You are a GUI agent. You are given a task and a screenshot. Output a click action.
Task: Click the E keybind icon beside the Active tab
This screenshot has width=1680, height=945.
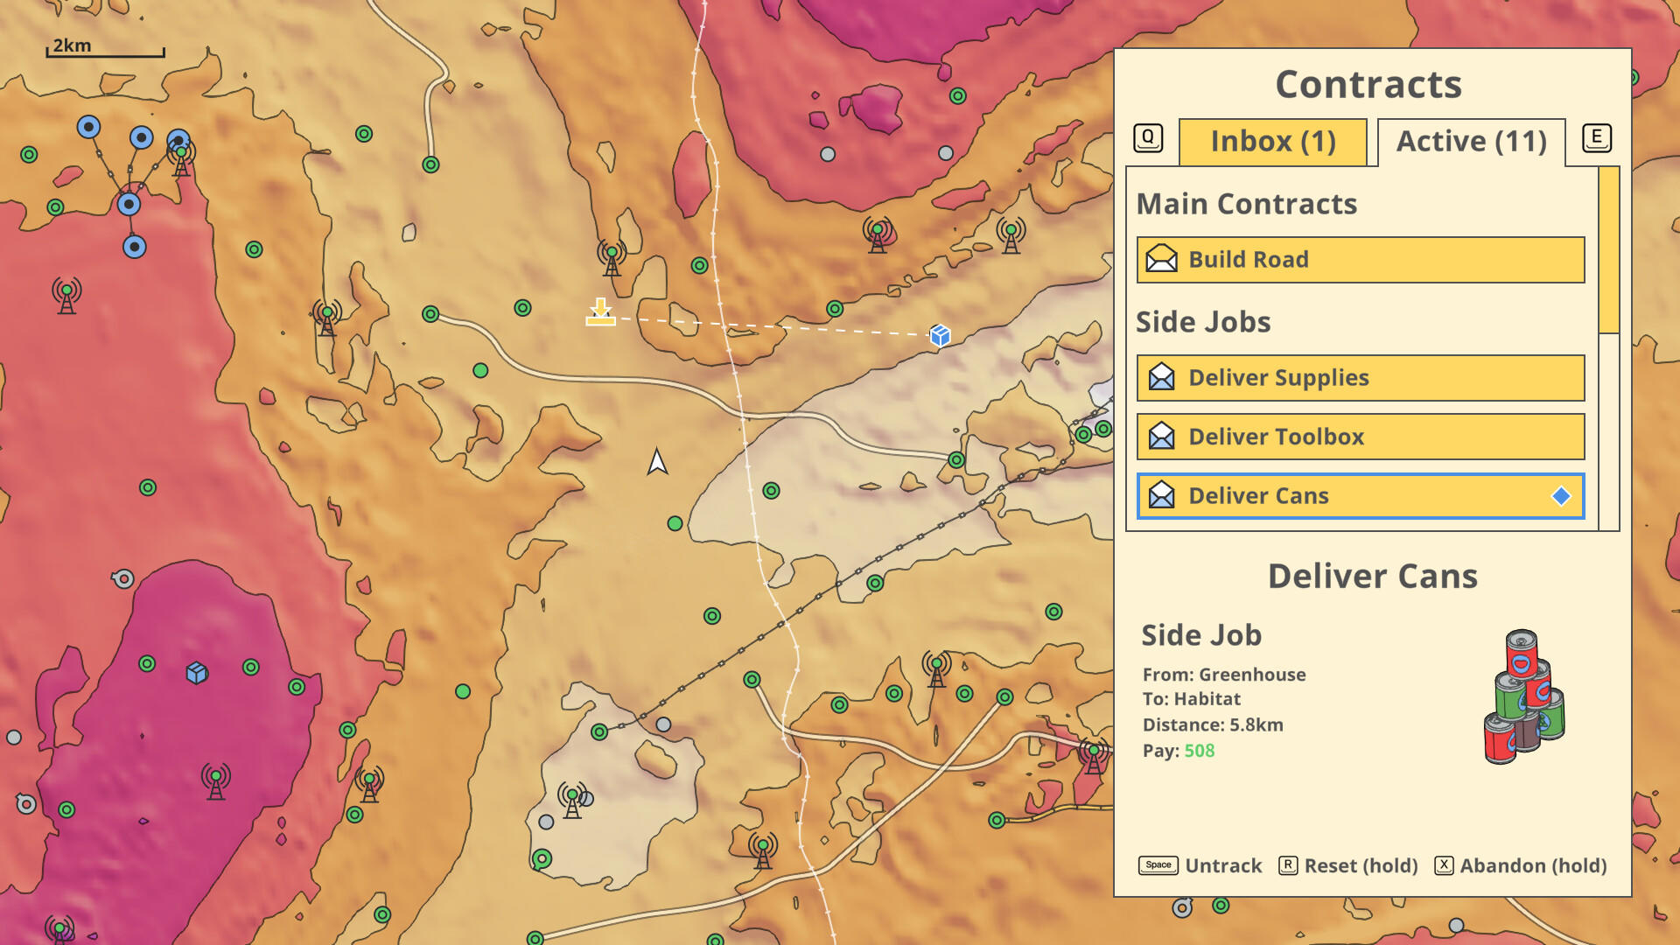(x=1598, y=136)
